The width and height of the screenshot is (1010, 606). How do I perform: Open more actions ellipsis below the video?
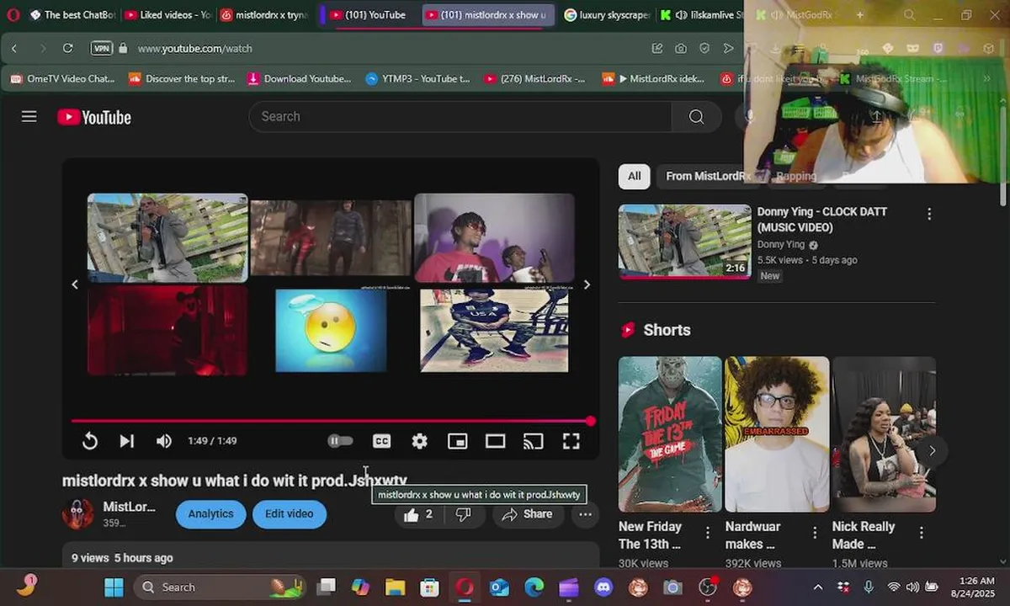[x=585, y=514]
